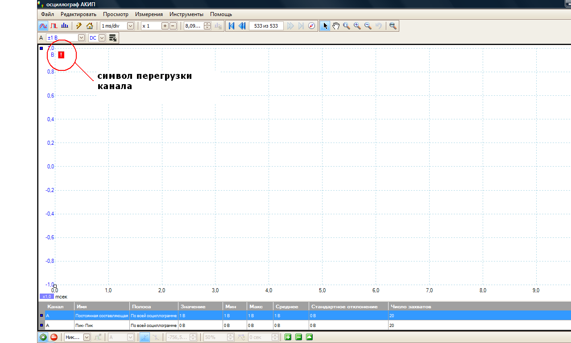The image size is (571, 343).
Task: Click the Home icon in toolbar
Action: click(x=90, y=26)
